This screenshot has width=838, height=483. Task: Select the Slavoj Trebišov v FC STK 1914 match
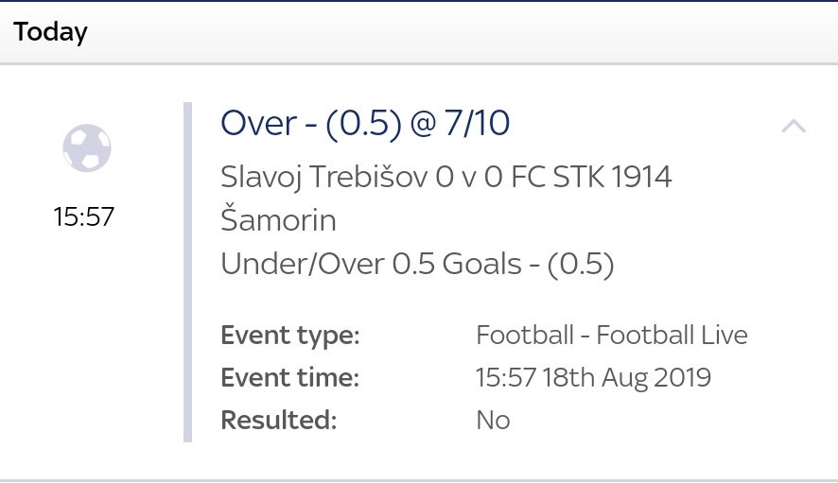(445, 198)
